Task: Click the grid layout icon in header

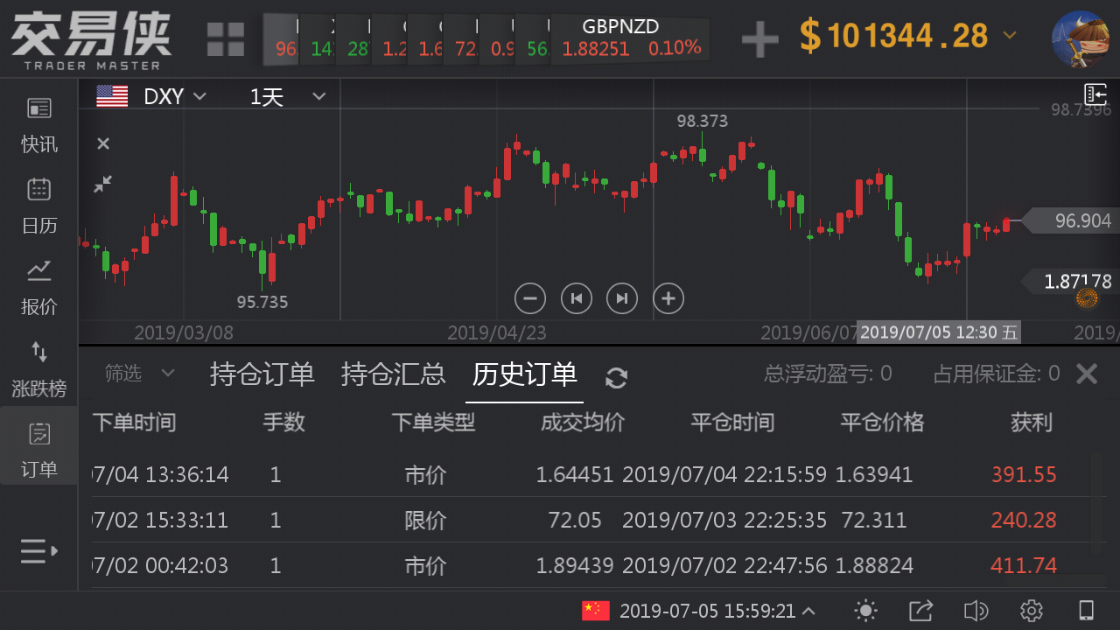Action: click(225, 39)
